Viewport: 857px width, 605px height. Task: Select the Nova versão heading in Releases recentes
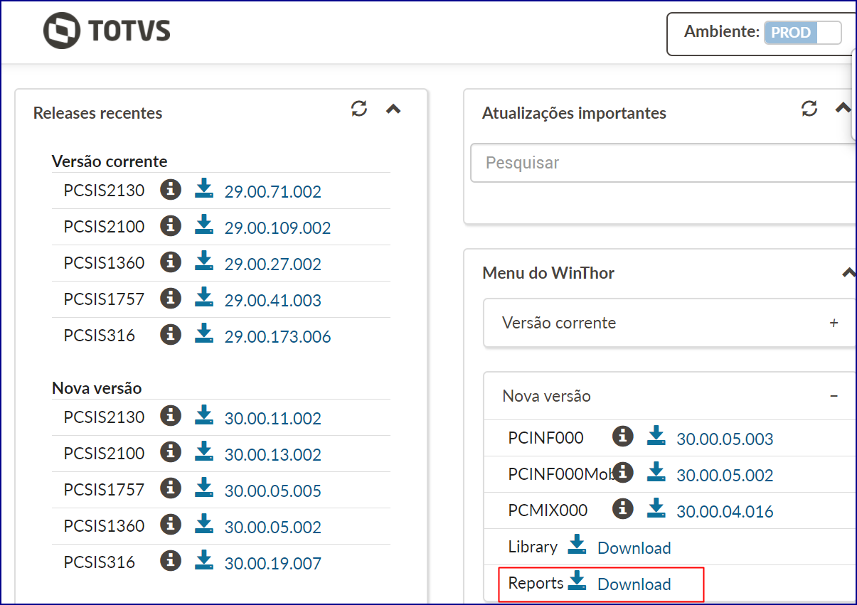pyautogui.click(x=97, y=388)
